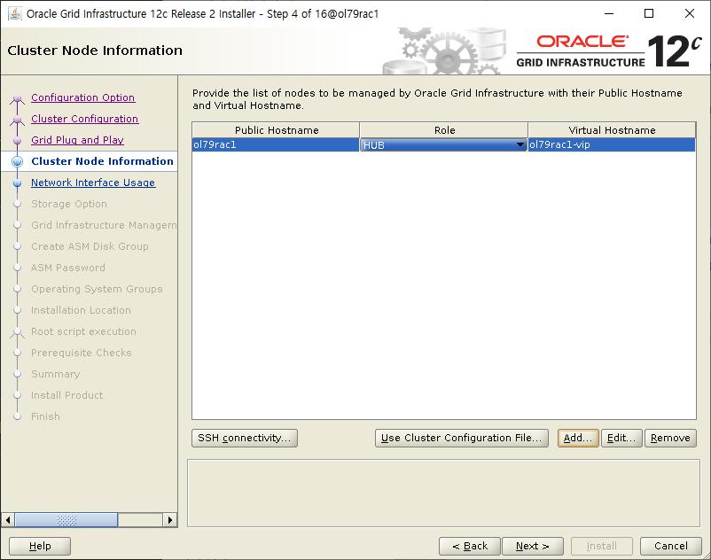Click the Install Product step label
The width and height of the screenshot is (711, 560).
coord(67,395)
